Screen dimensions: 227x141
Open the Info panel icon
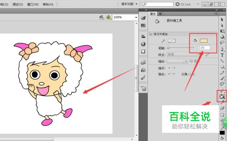point(143,44)
